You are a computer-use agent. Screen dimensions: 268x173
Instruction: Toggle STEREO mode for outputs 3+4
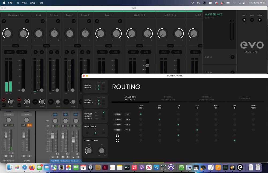(117, 119)
